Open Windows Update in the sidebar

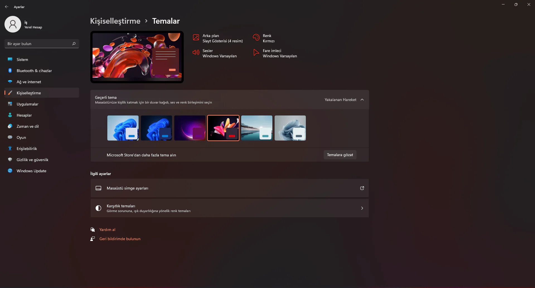pos(31,171)
